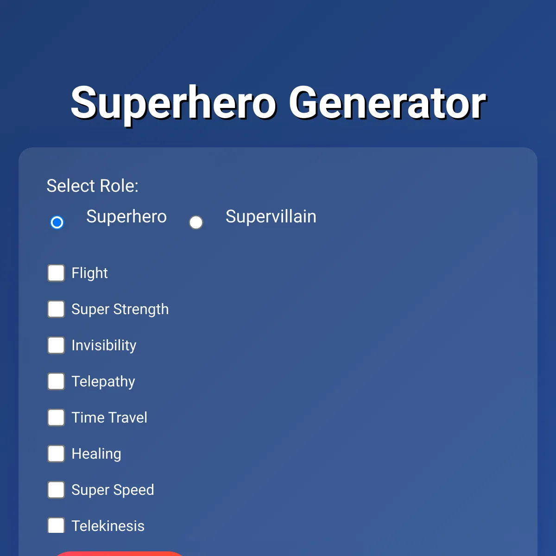Toggle the Telepathy checkbox

tap(56, 381)
